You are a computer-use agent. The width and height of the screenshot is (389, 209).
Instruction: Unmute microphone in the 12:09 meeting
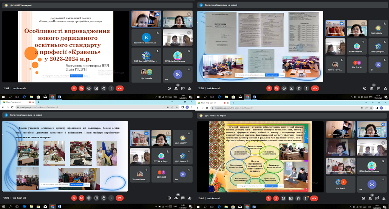tap(74, 88)
